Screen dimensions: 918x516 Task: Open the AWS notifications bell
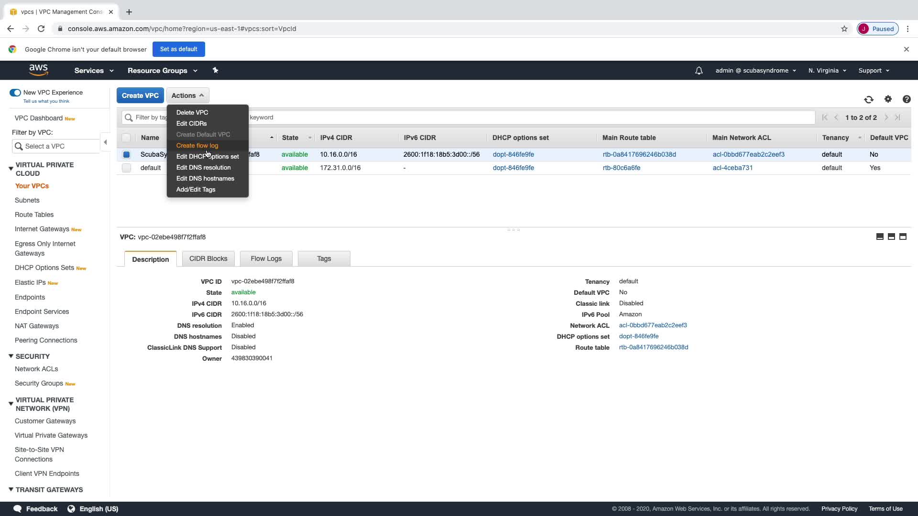tap(699, 71)
